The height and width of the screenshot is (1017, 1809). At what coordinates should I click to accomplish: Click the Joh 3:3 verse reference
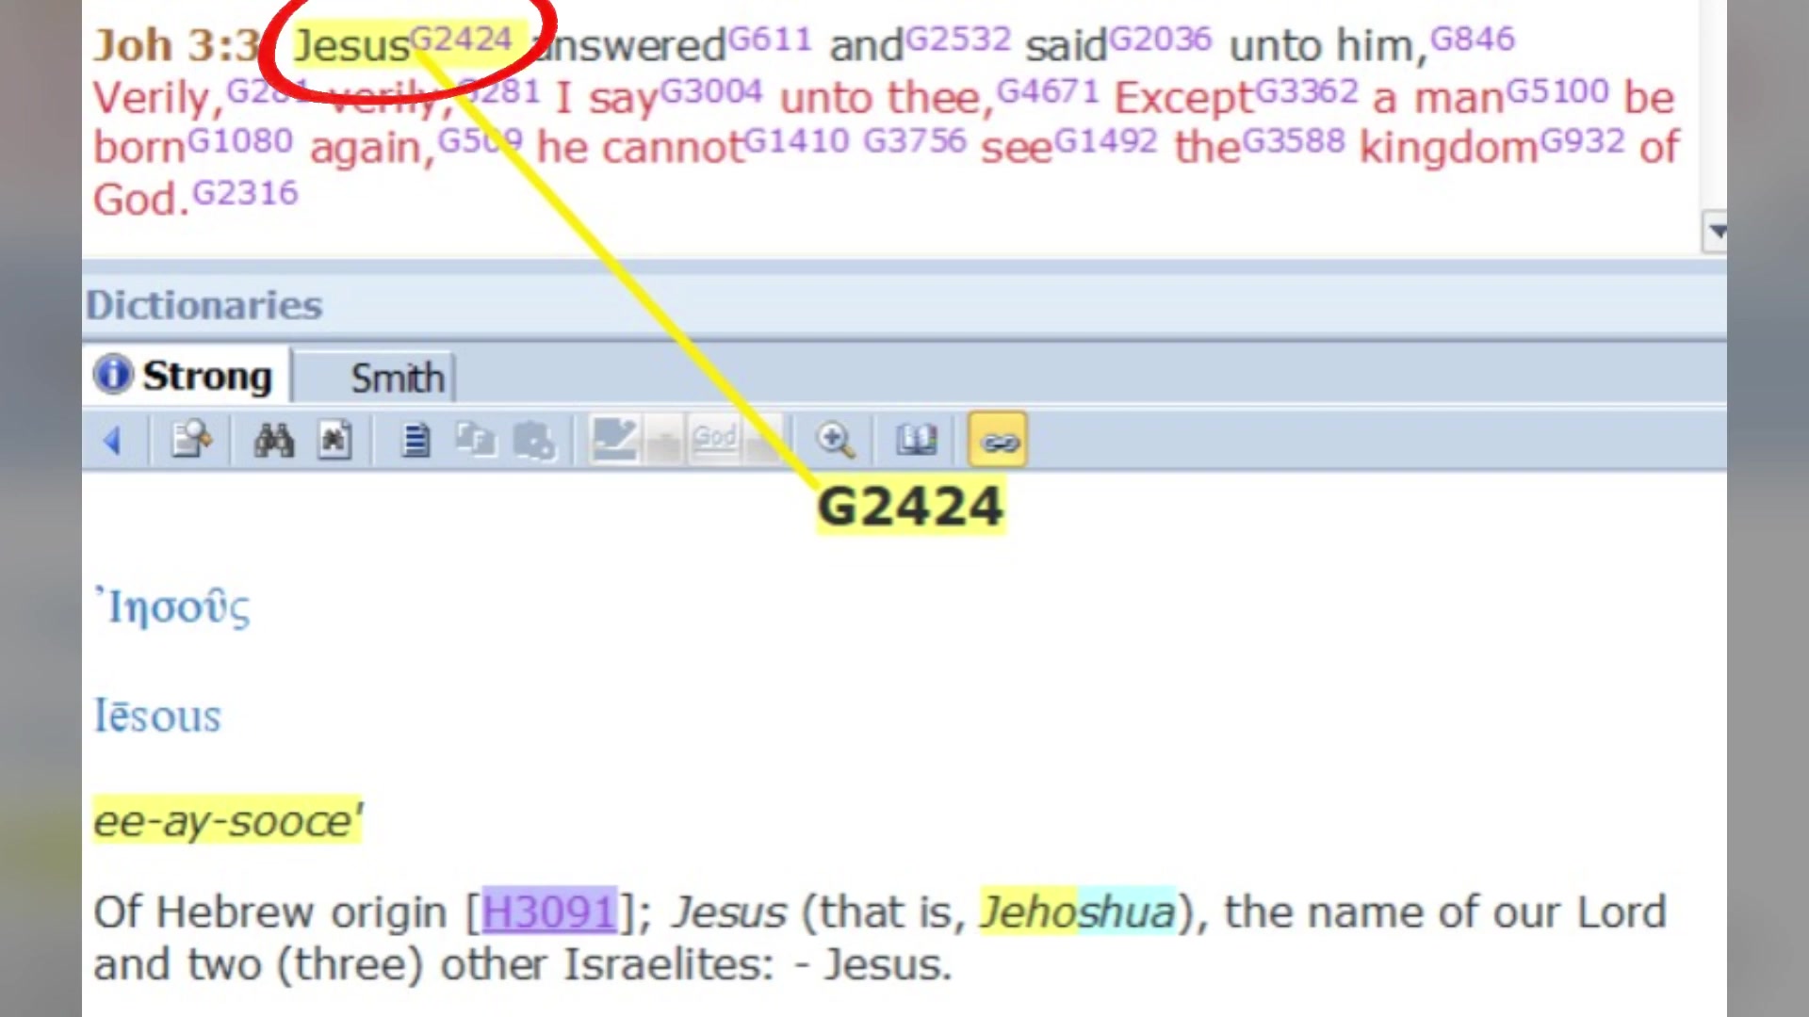(176, 45)
